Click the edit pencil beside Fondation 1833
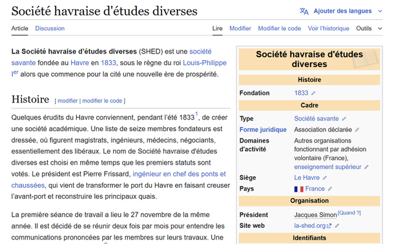 313,93
